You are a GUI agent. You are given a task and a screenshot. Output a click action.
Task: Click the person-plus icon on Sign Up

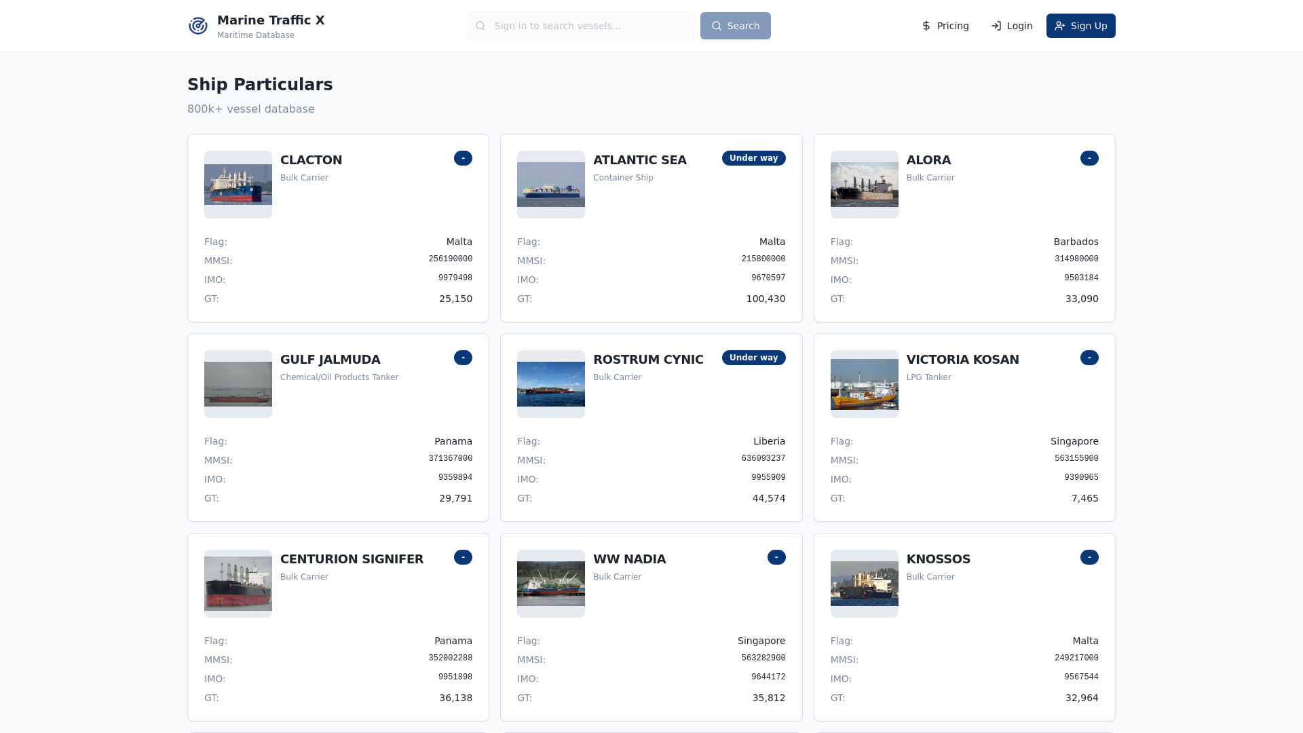[1060, 26]
